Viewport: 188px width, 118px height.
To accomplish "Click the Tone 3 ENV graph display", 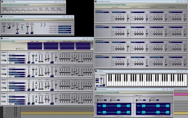I will (x=67, y=46).
